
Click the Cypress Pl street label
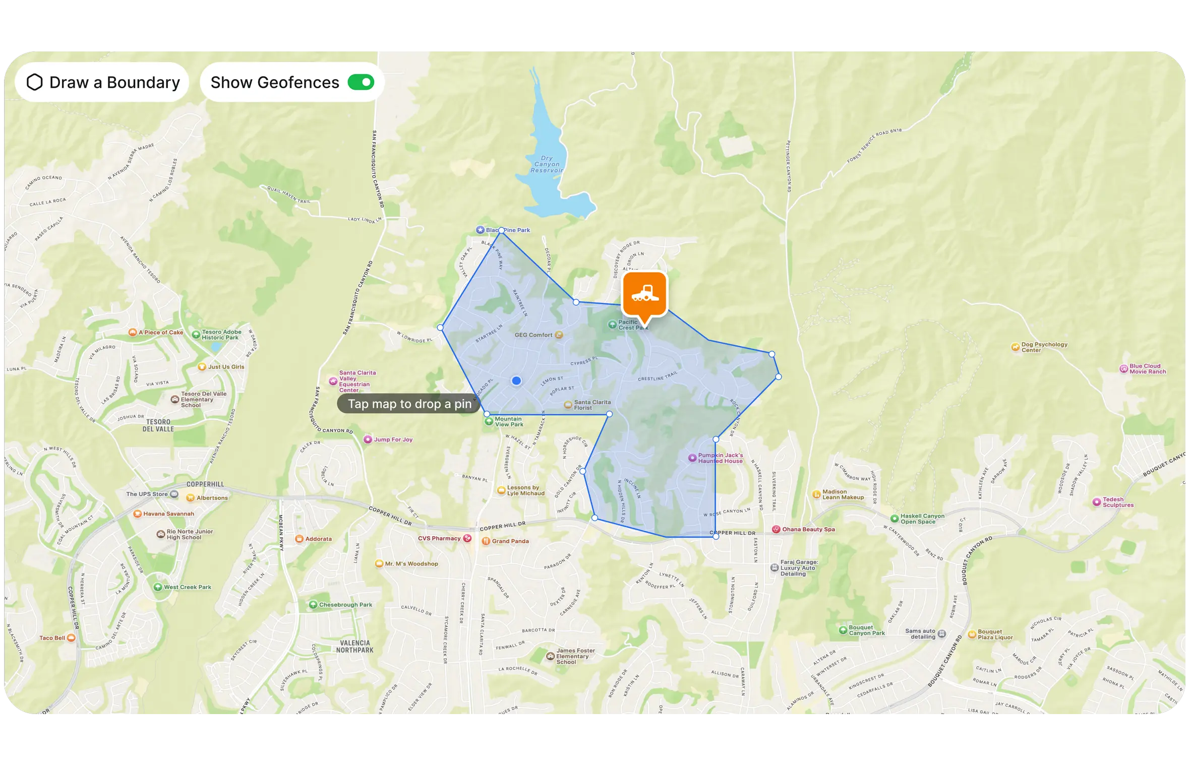click(584, 361)
